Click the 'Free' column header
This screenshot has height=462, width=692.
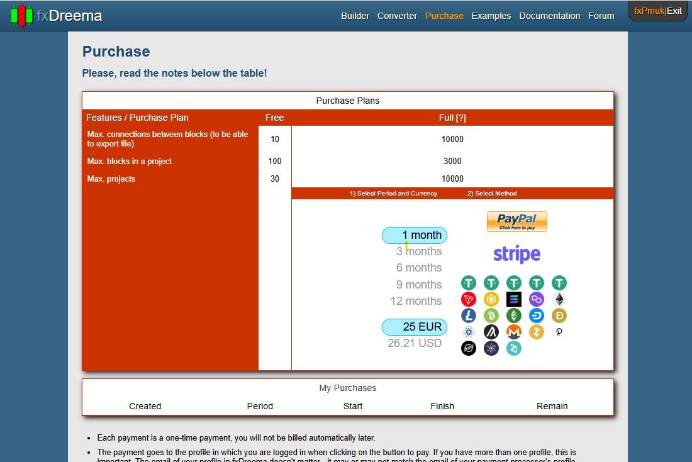click(x=274, y=118)
